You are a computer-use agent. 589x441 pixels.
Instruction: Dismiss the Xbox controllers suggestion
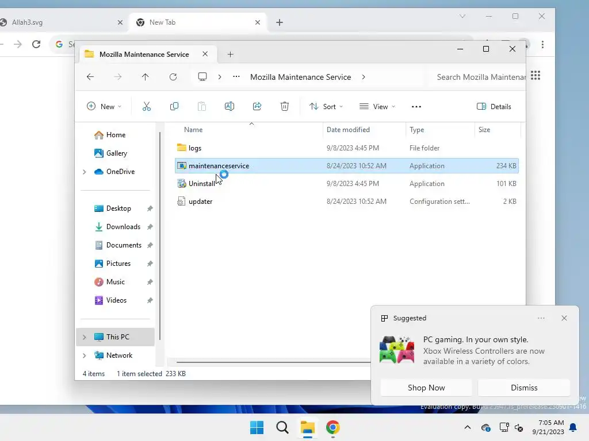point(524,388)
